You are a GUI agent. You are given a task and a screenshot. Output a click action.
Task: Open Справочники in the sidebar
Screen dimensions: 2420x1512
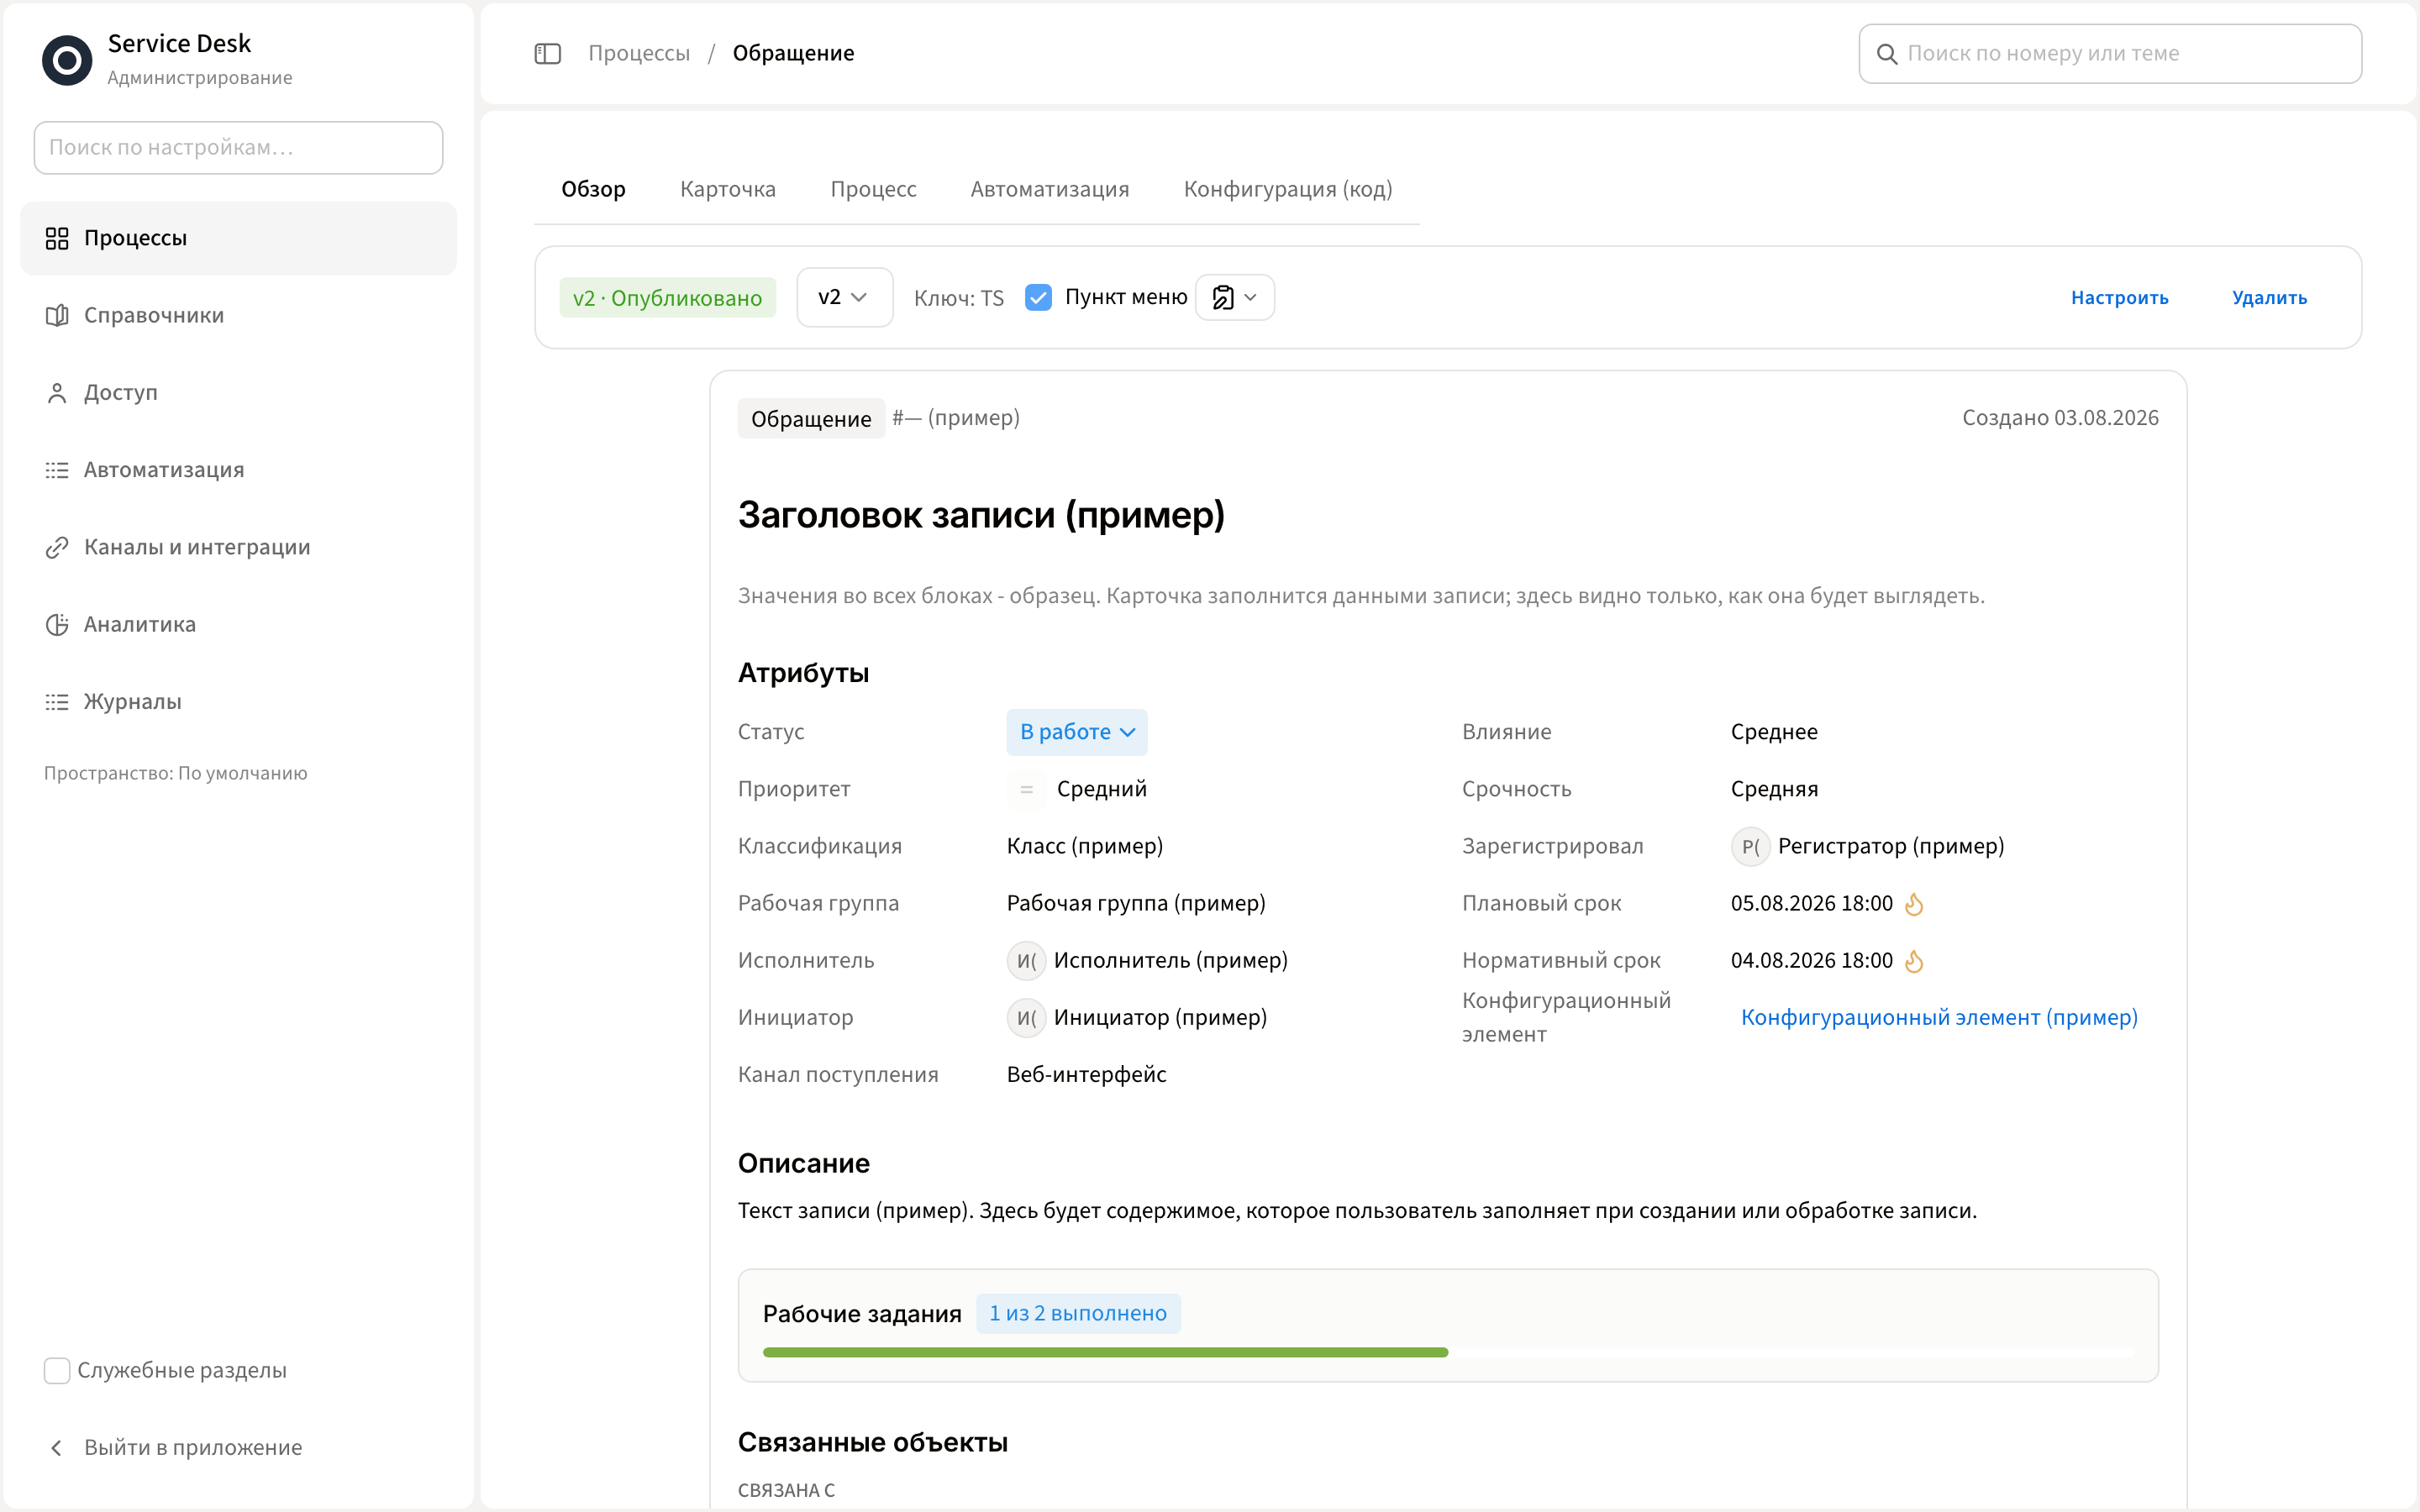238,315
